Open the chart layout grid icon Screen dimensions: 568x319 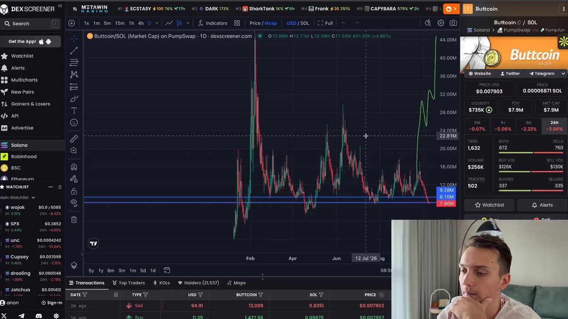(237, 23)
